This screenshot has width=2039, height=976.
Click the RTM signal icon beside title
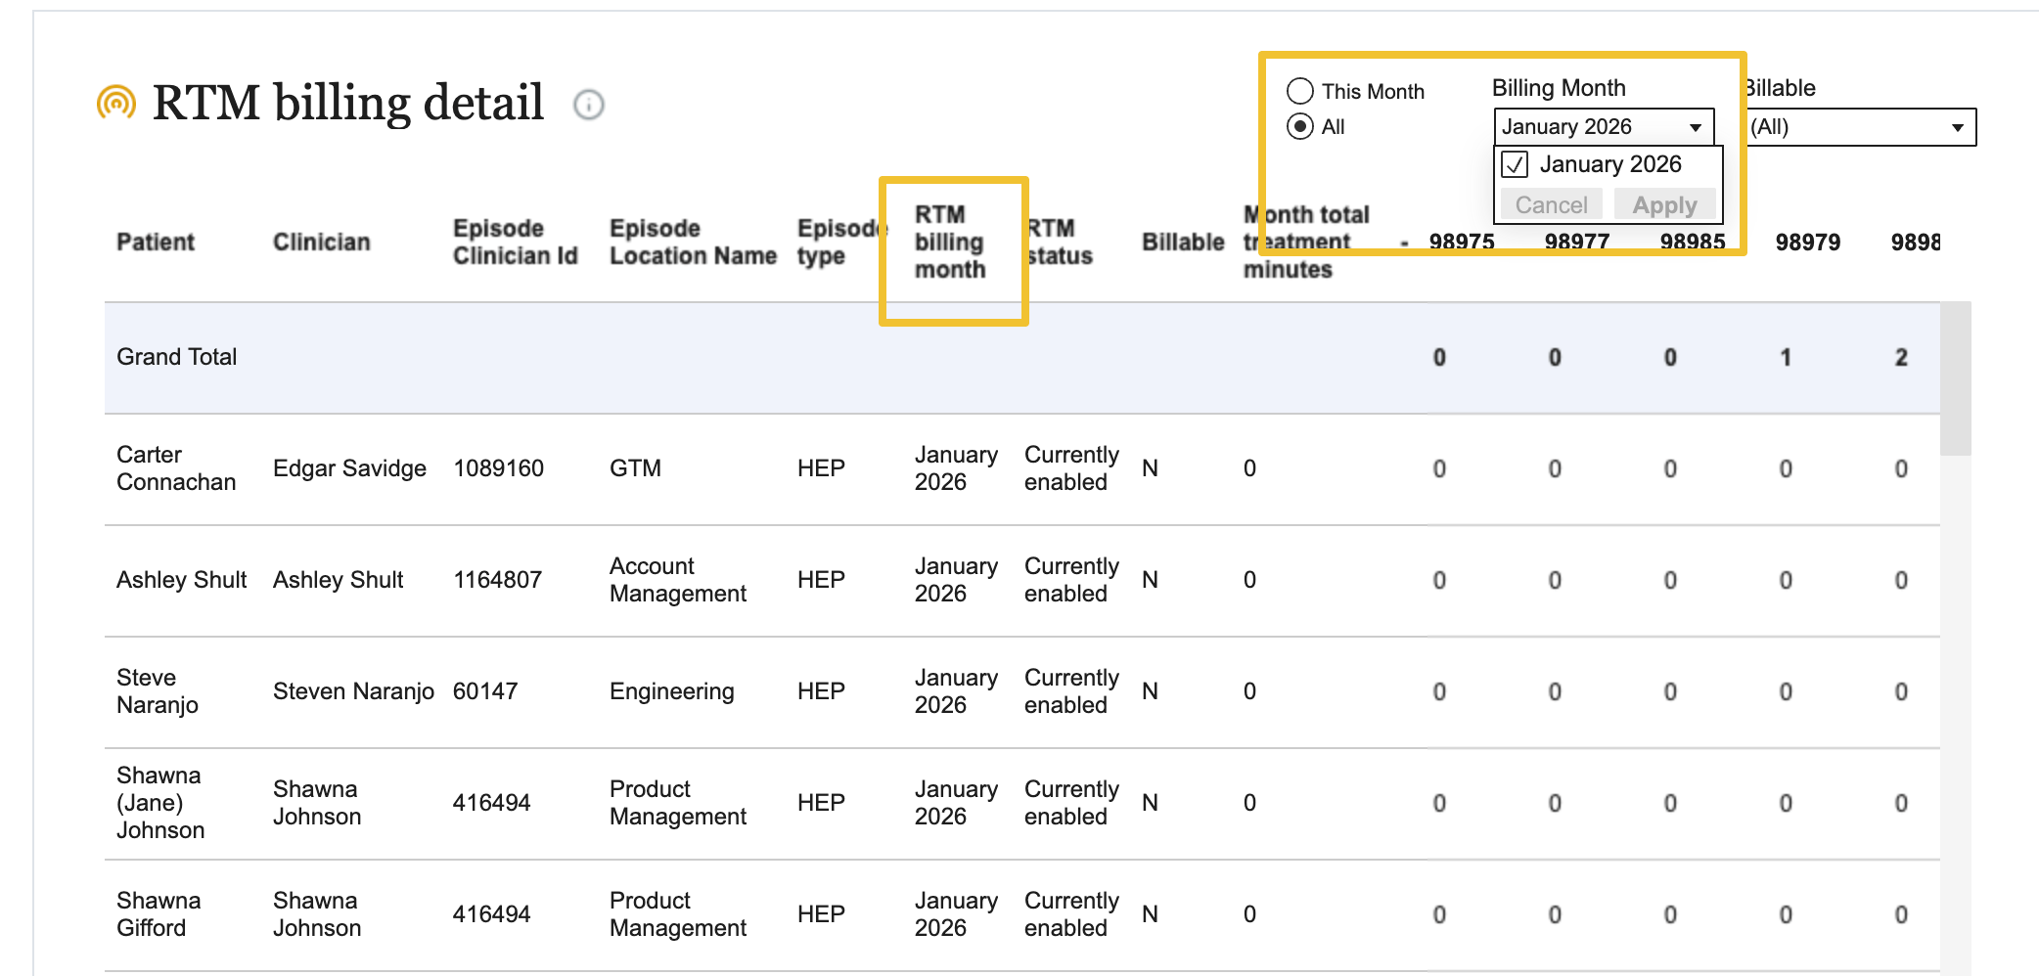pos(116,103)
